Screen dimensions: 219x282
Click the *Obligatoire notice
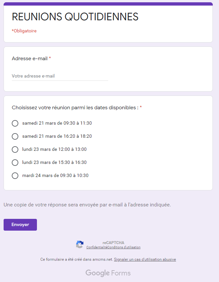click(24, 31)
